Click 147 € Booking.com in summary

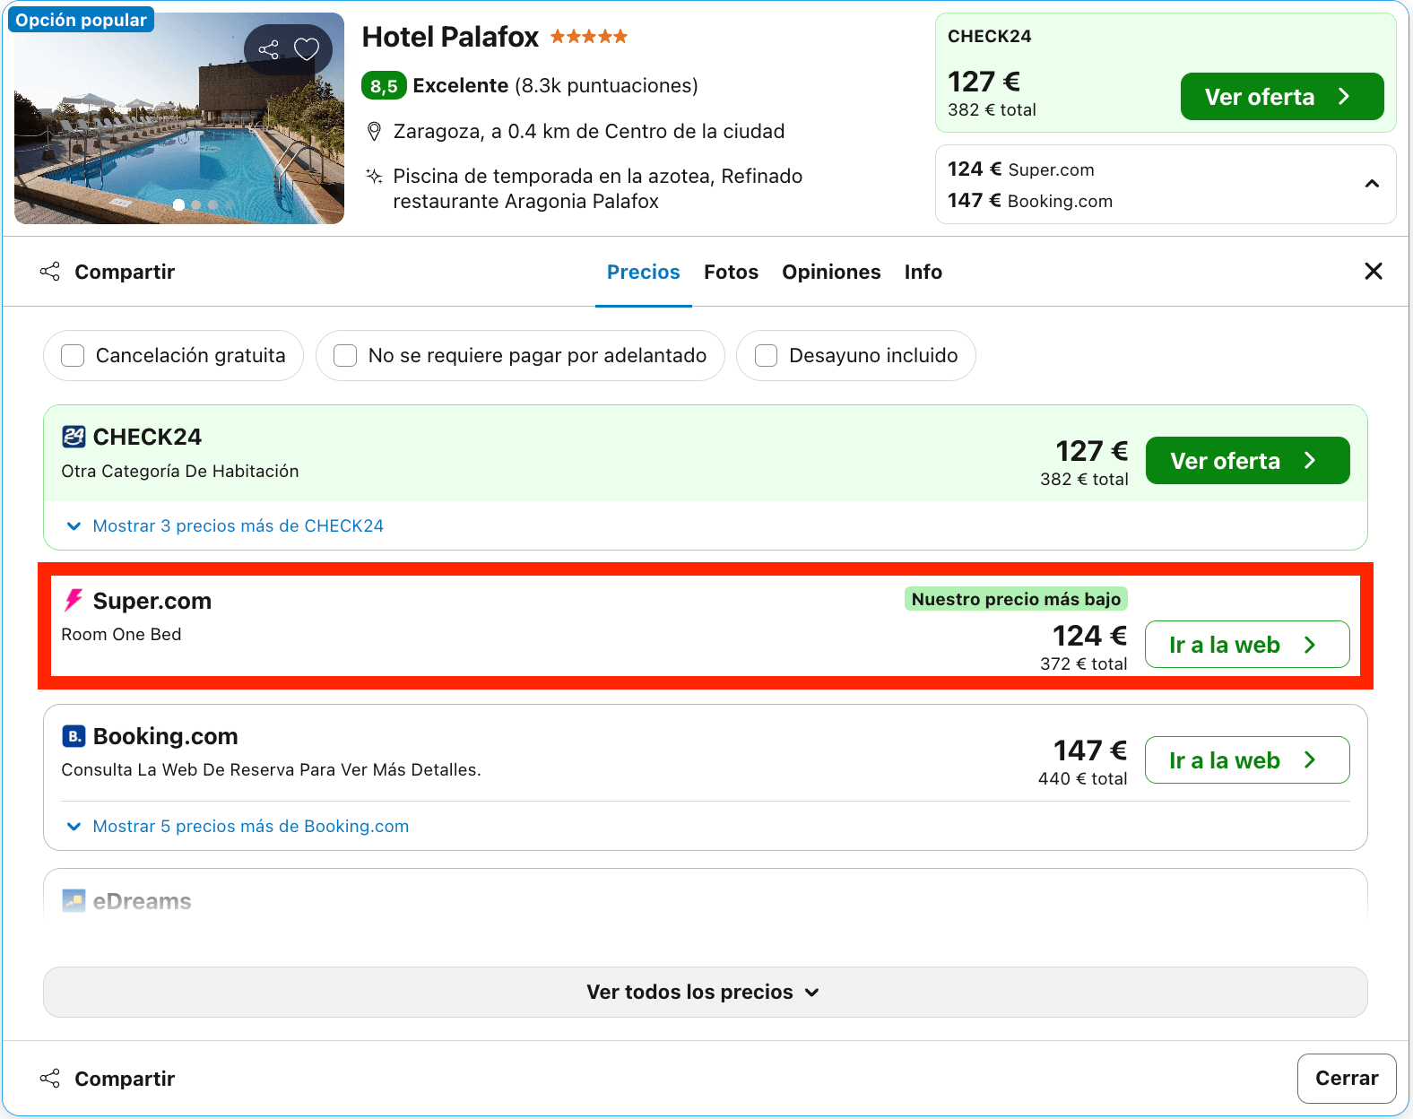pyautogui.click(x=1030, y=201)
